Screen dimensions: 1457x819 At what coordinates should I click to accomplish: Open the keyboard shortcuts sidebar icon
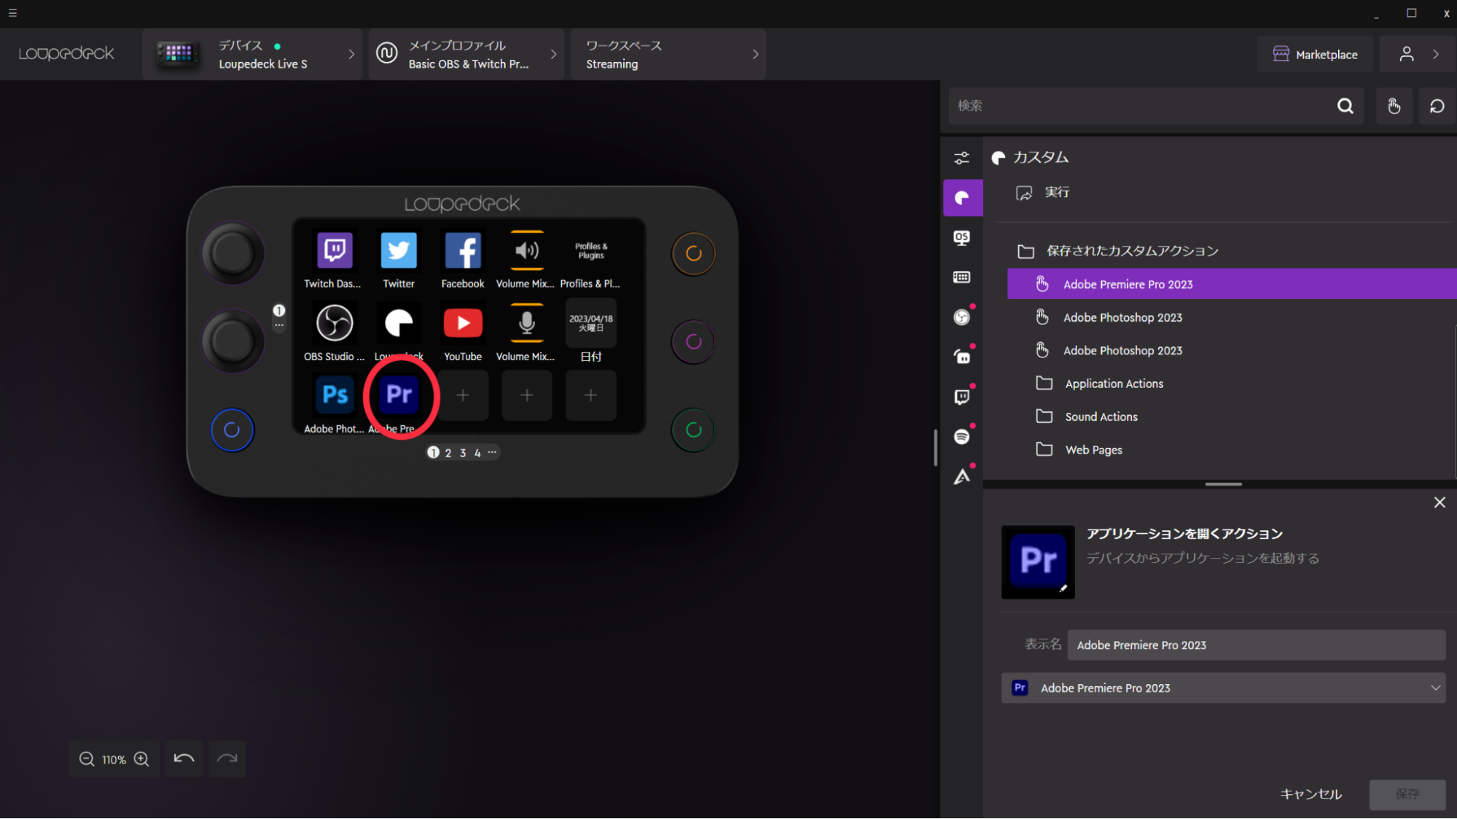click(962, 277)
